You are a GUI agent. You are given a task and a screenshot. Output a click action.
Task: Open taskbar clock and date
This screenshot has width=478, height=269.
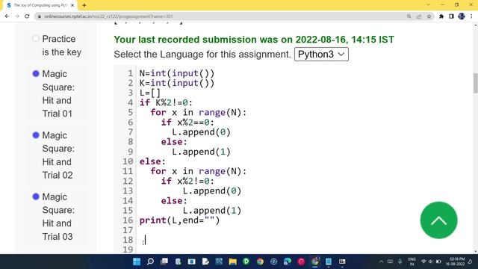(x=456, y=262)
